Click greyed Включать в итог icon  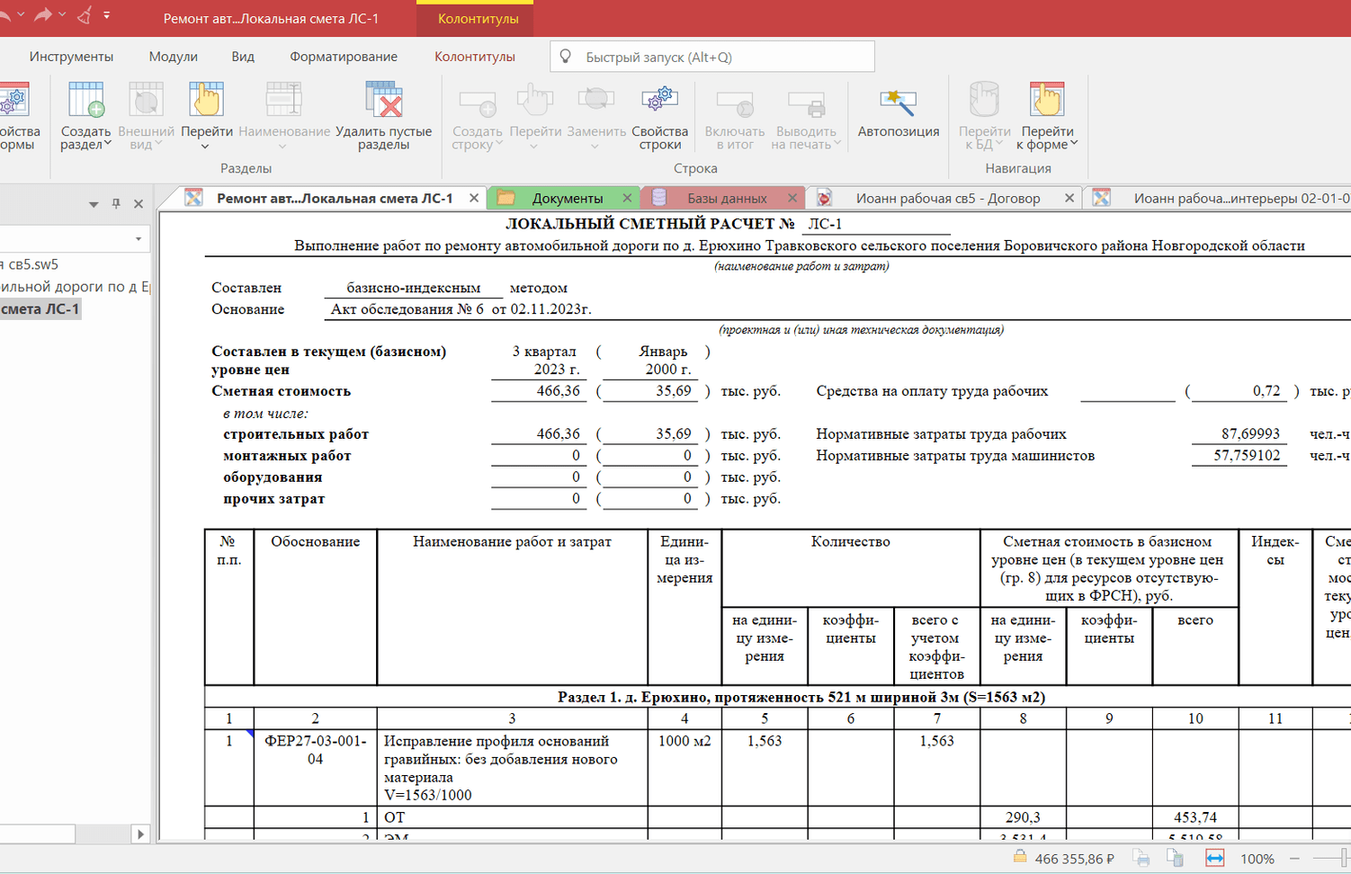[735, 102]
